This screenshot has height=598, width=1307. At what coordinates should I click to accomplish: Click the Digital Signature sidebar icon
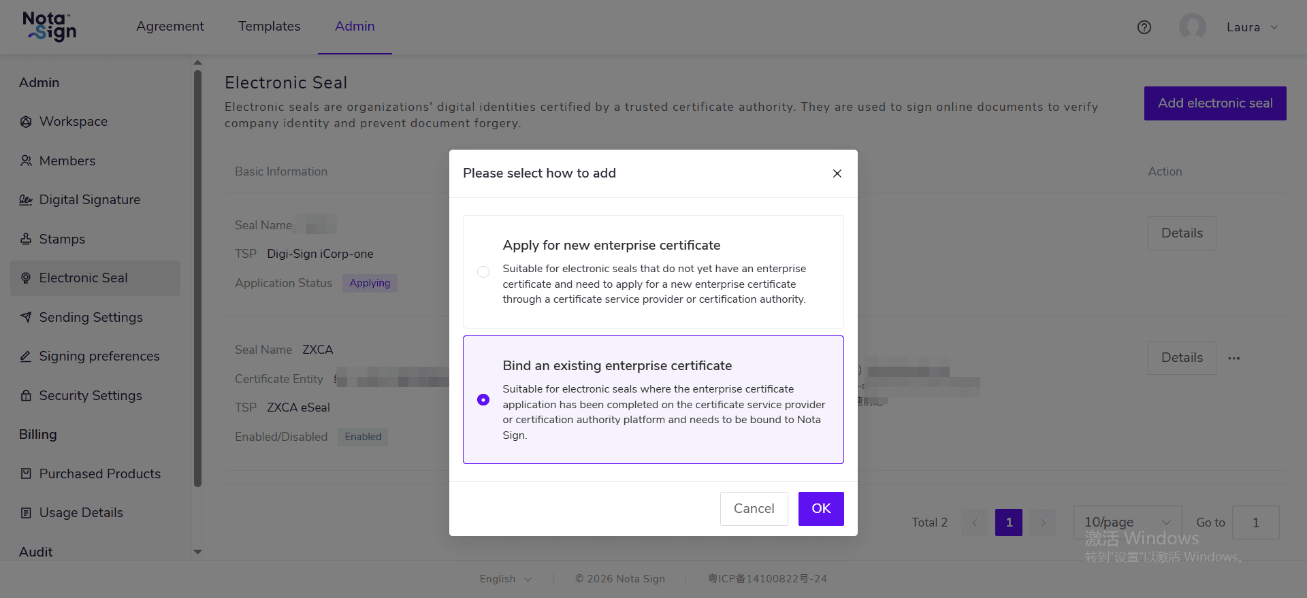(x=26, y=200)
